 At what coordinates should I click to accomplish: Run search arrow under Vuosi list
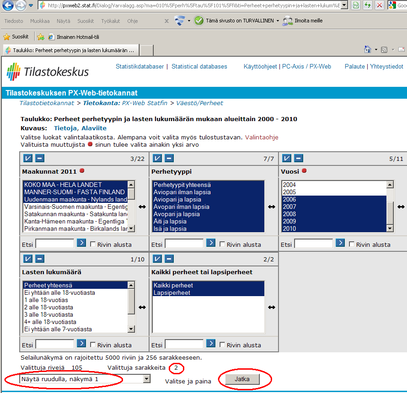pyautogui.click(x=340, y=243)
